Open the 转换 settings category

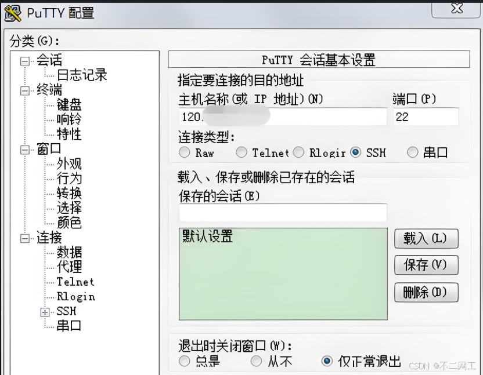69,193
